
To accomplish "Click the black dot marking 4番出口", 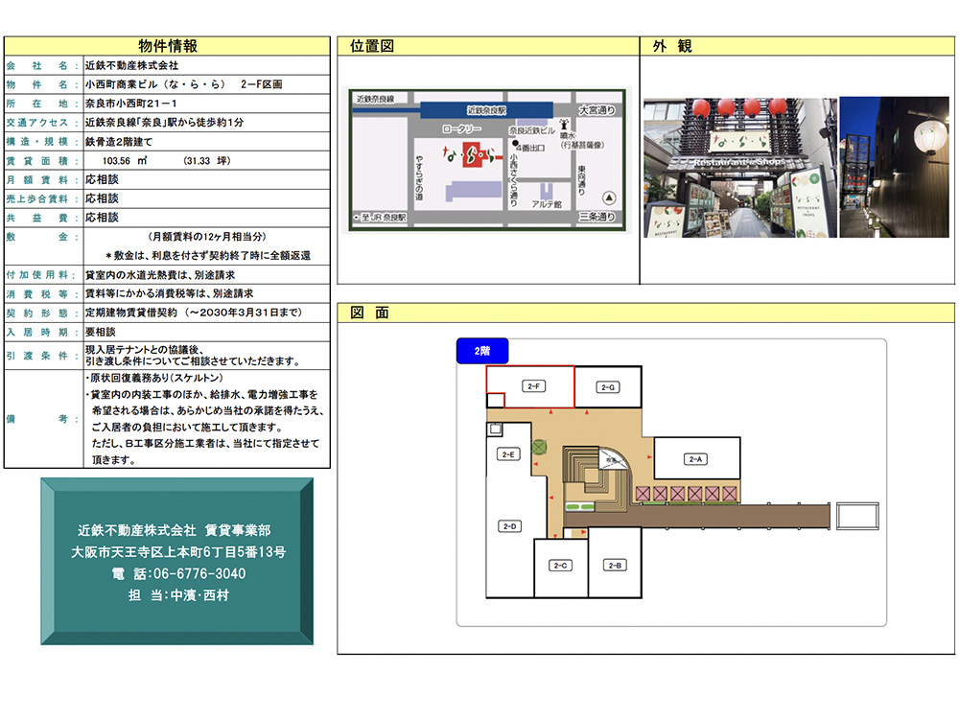I will coord(516,144).
